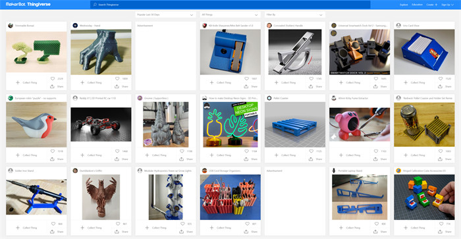This screenshot has height=239, width=461.
Task: Click the search magnifier icon in top bar
Action: pos(95,5)
